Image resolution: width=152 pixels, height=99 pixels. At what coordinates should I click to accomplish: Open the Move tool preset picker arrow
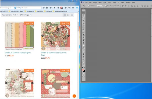tap(86, 6)
